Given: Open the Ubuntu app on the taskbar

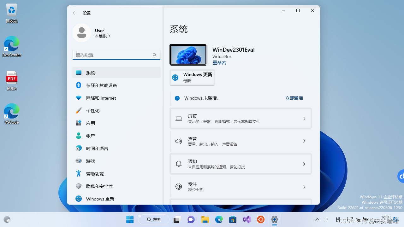Looking at the screenshot, I should [261, 220].
